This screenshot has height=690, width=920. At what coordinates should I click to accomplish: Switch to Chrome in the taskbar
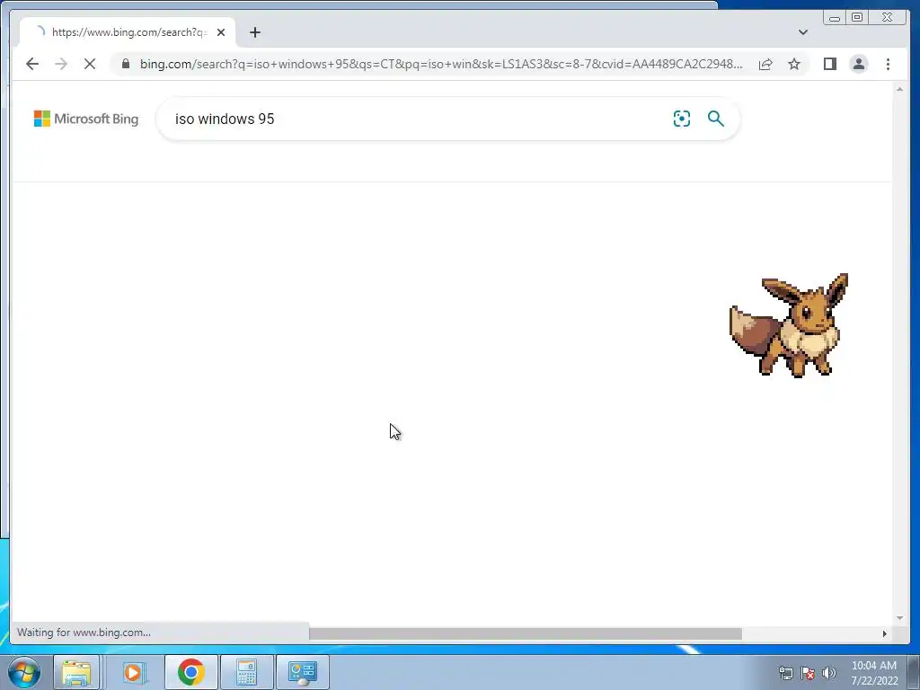[190, 672]
